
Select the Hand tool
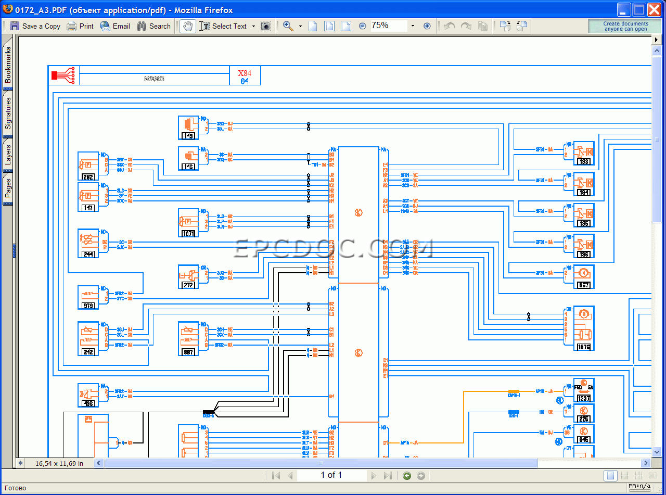click(x=188, y=26)
